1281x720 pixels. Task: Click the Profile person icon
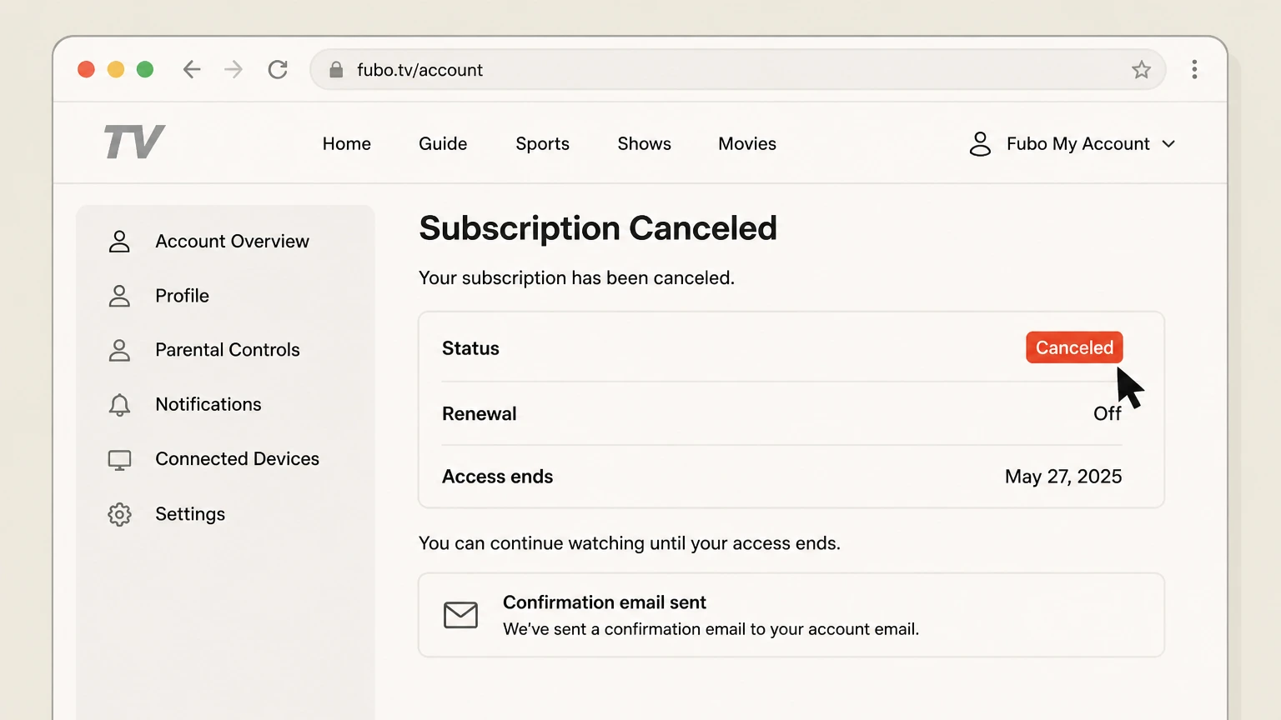pyautogui.click(x=119, y=296)
